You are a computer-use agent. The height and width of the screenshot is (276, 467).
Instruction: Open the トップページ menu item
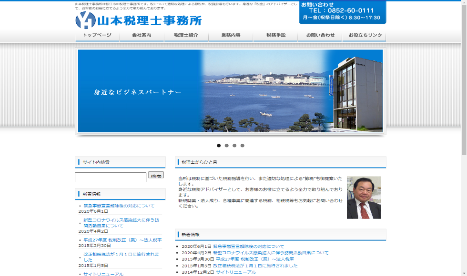97,36
